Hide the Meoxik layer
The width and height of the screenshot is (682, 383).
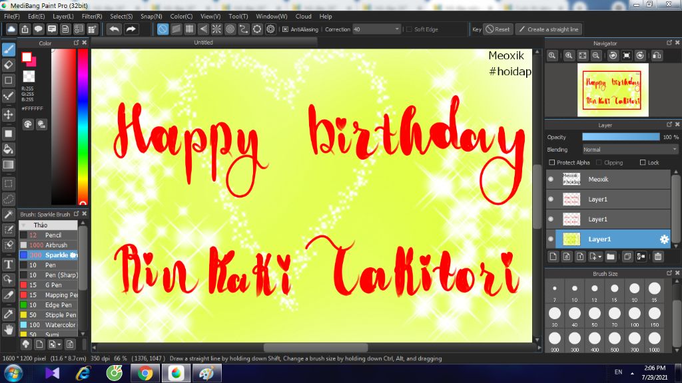click(x=551, y=180)
